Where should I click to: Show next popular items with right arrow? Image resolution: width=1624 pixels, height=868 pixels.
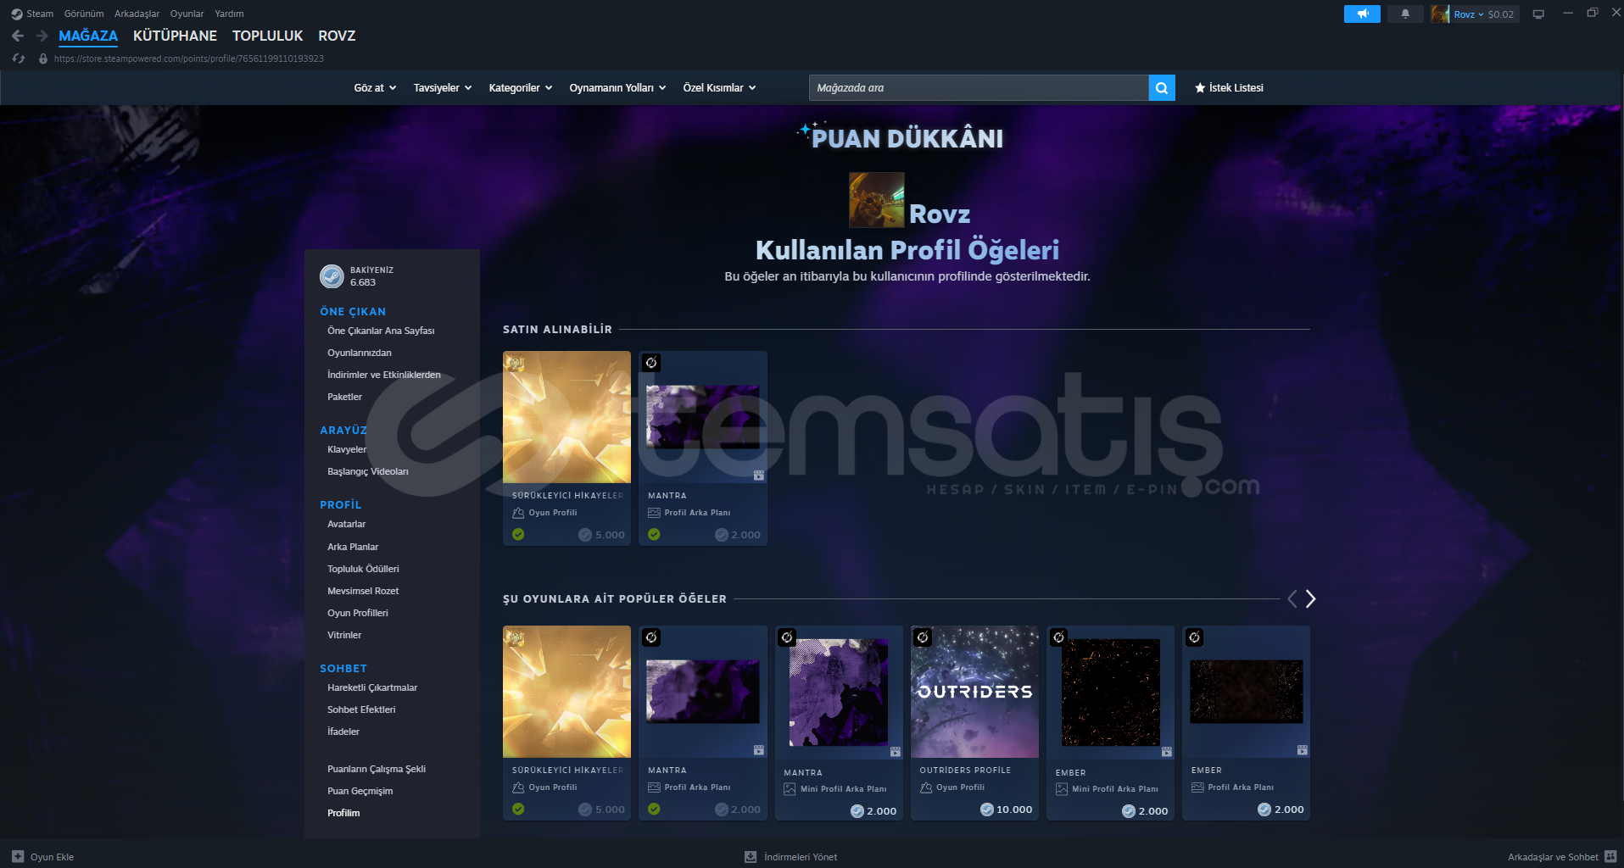pos(1310,599)
